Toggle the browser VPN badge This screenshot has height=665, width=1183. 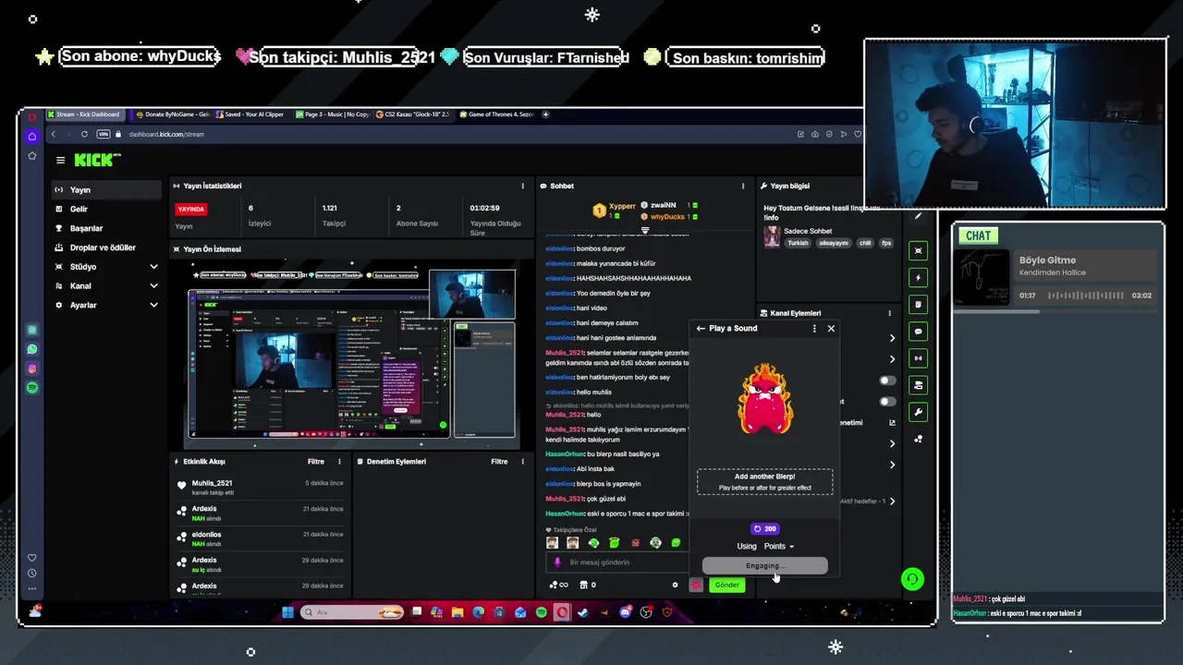tap(104, 134)
